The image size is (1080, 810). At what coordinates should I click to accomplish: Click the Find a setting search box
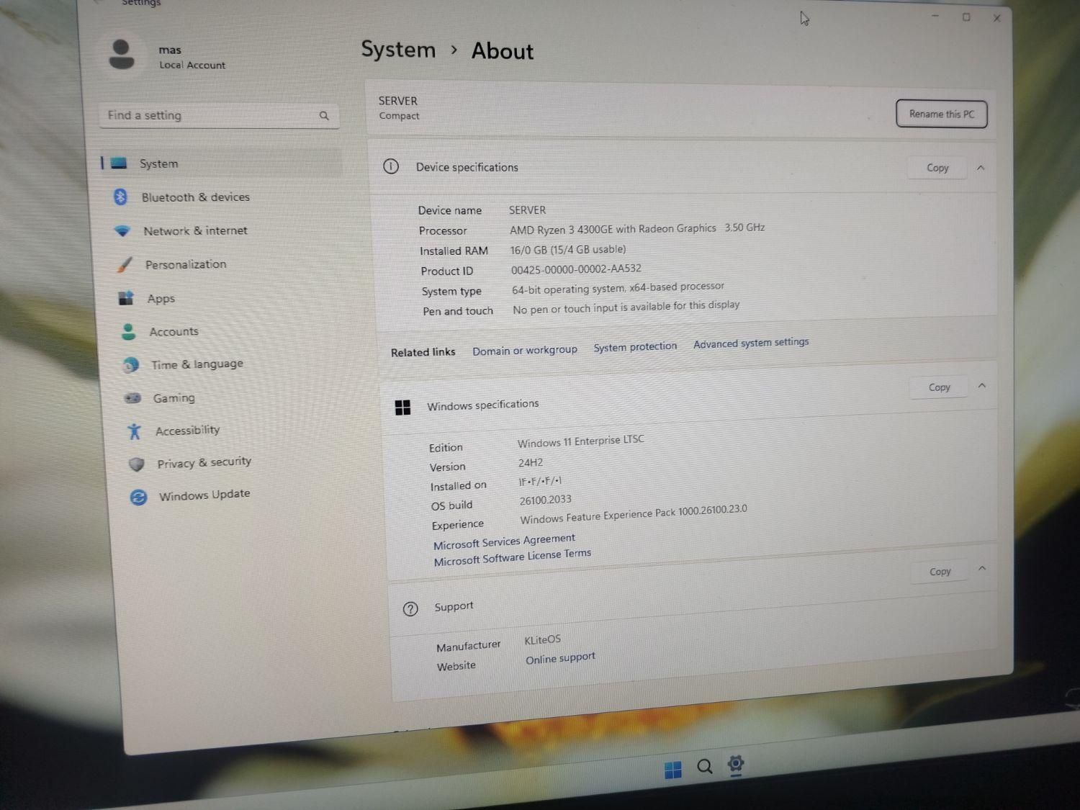219,115
